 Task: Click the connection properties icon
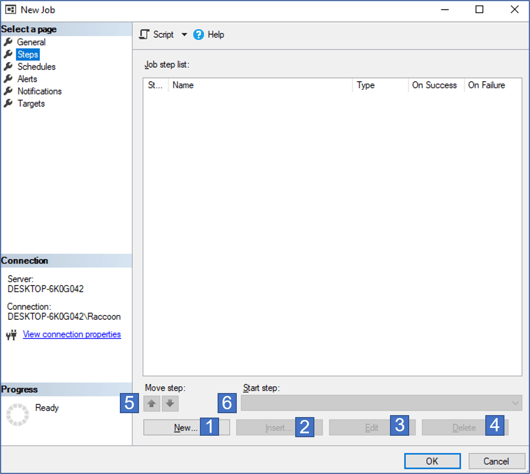[x=11, y=335]
